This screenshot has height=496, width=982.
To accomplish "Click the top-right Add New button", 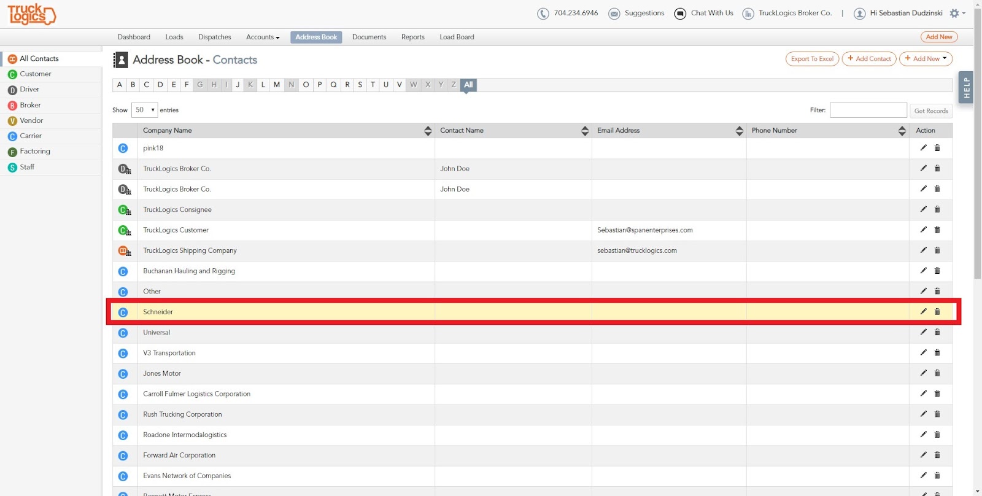I will point(939,37).
